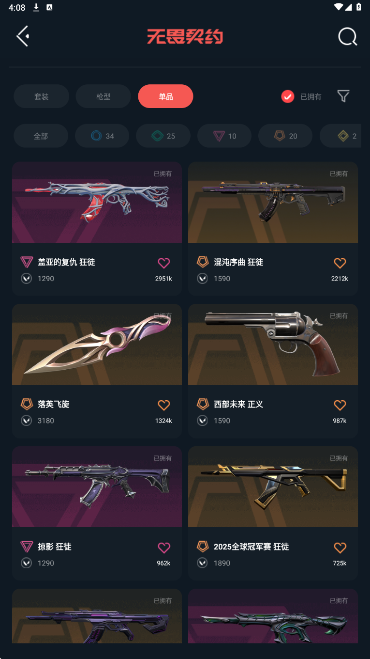Open the 西部未来 正义 revolver thumbnail

click(x=273, y=345)
